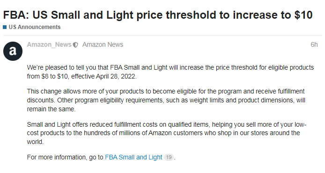Open the Amazon_News username profile
Viewport: 325px width, 173px height.
point(49,44)
